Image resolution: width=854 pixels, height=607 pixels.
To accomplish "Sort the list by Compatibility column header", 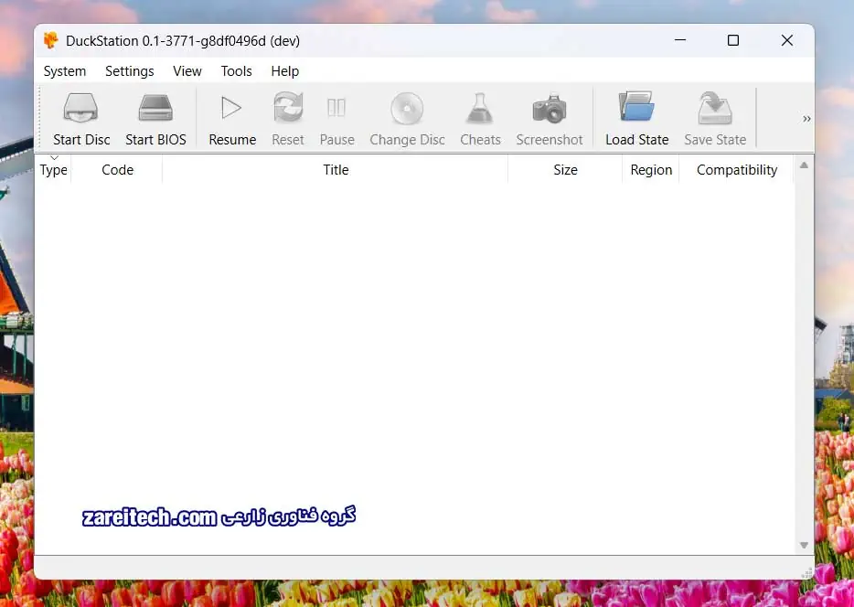I will (736, 170).
